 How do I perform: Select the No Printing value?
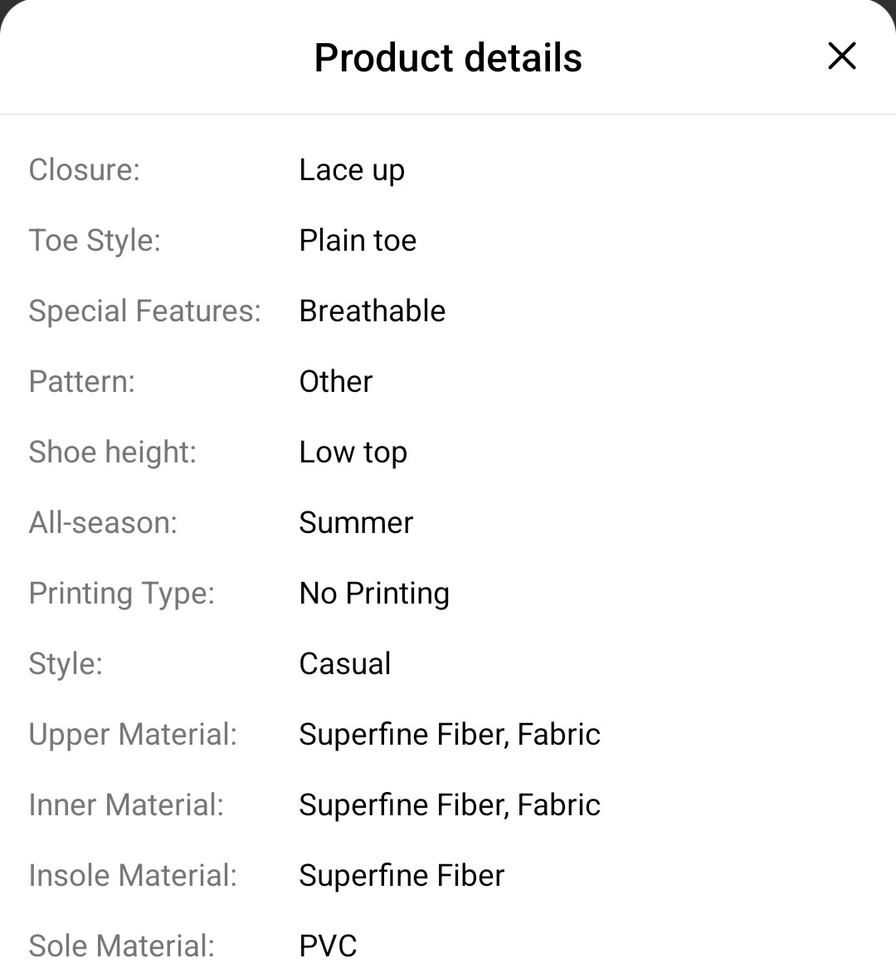pyautogui.click(x=374, y=594)
